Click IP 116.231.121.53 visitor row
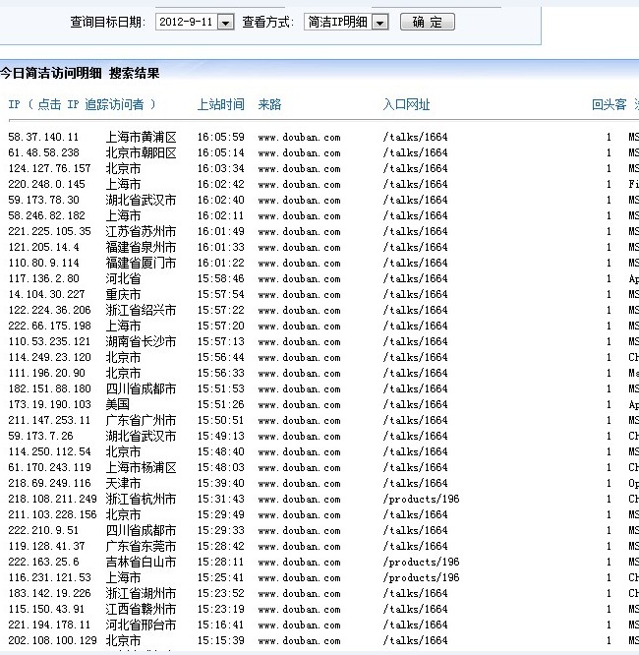This screenshot has width=639, height=655. click(49, 577)
